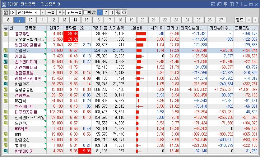
Task: Select the 코오롱모빌리티그 stock name
Action: (x=30, y=39)
